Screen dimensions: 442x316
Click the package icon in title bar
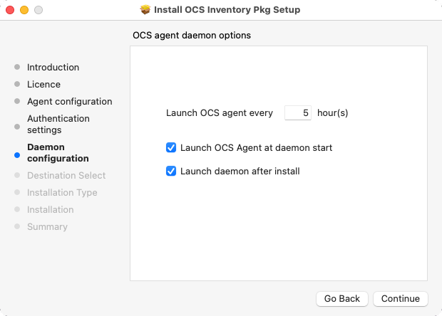[145, 10]
